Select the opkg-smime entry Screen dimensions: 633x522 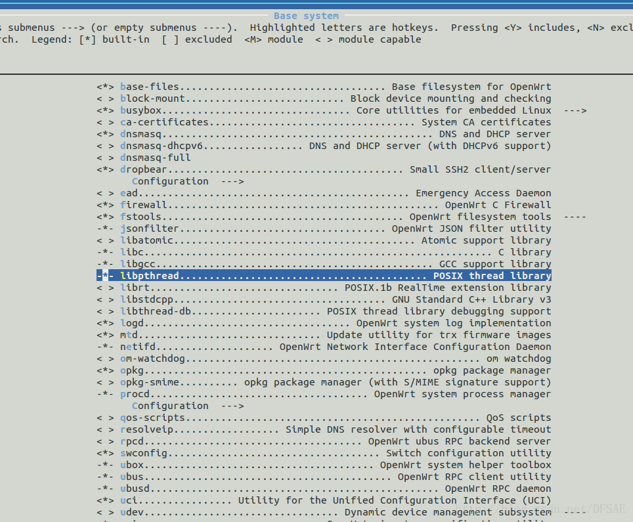click(324, 382)
